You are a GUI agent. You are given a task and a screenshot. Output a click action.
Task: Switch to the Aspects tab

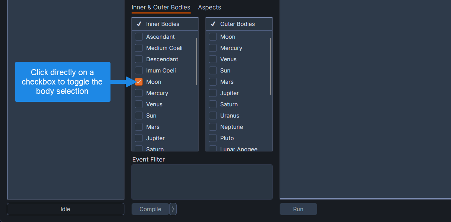pos(209,7)
